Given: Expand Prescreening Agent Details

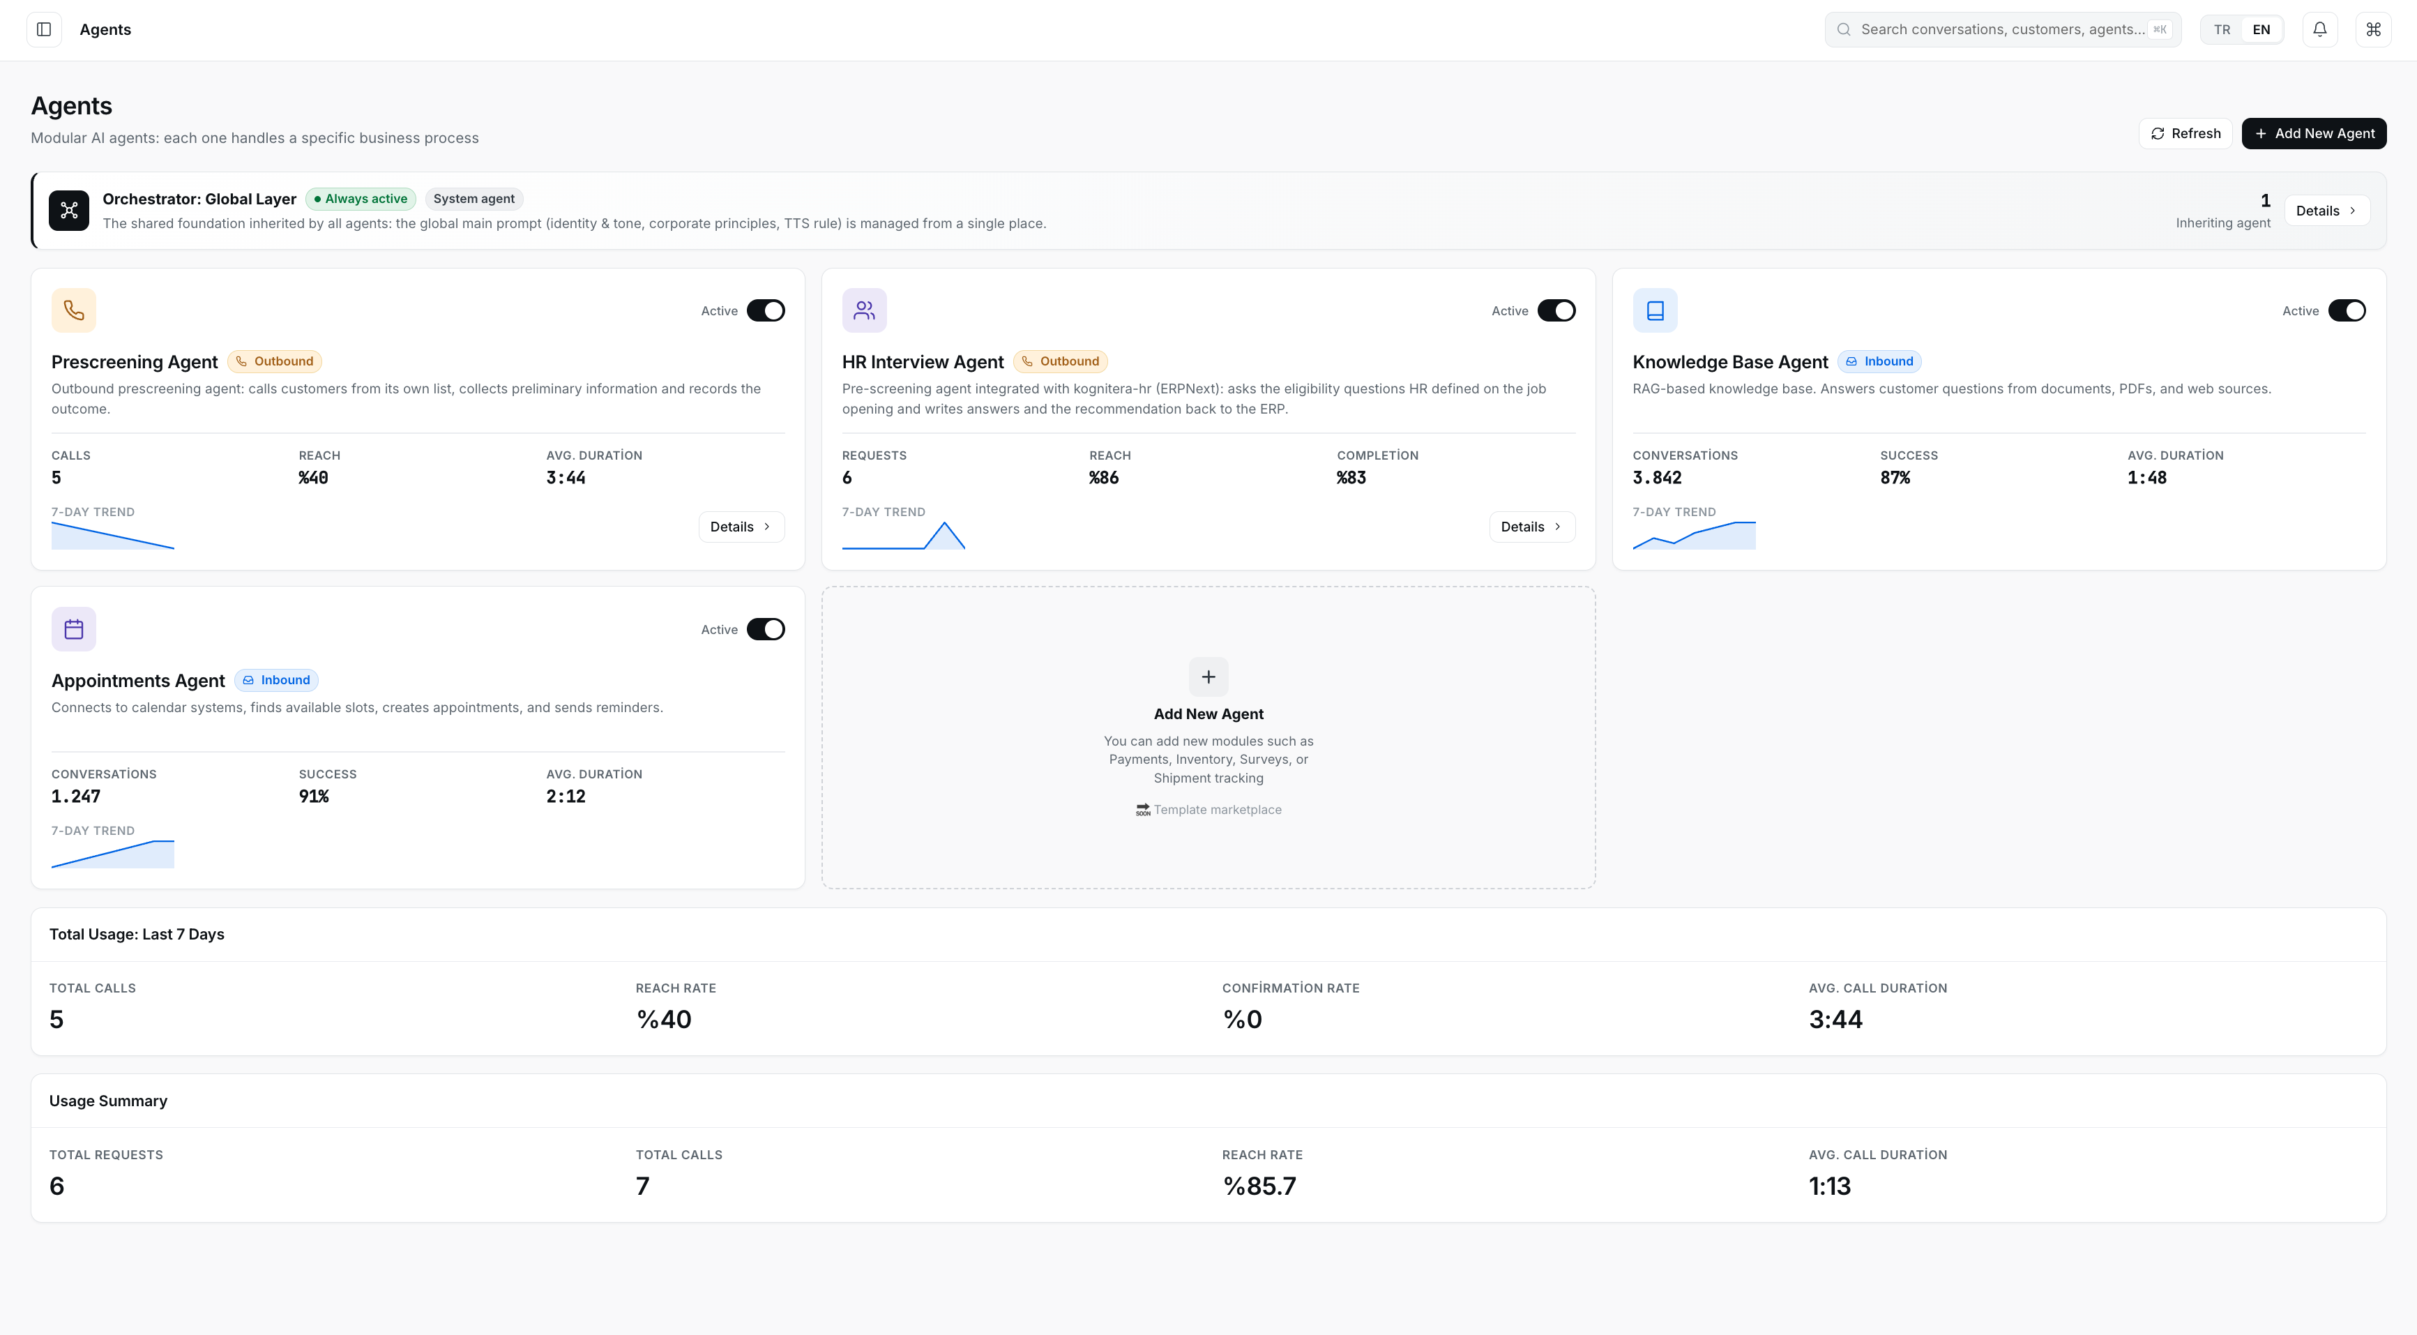Looking at the screenshot, I should pos(741,527).
